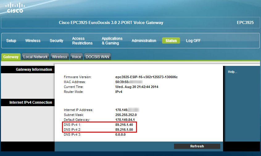Viewport: 261px width, 156px height.
Task: Click subnet mask value 255.255.252.0
Action: click(x=126, y=115)
